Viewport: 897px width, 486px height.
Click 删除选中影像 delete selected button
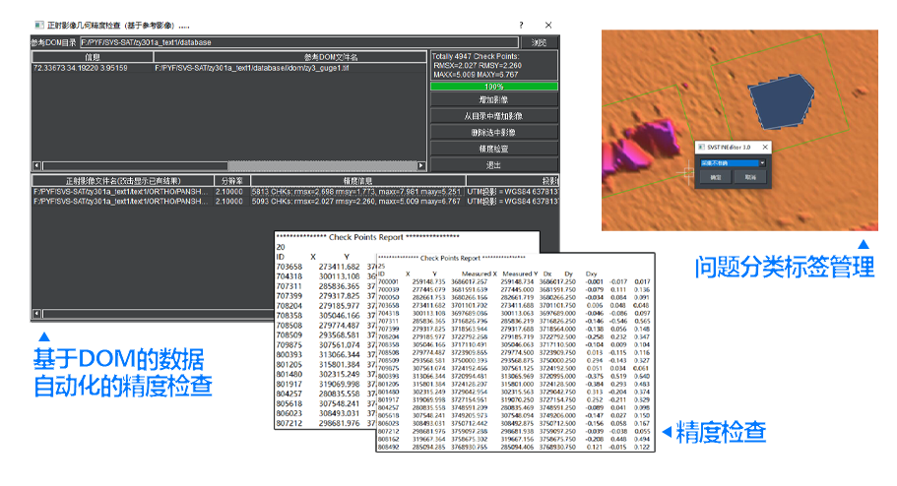(493, 132)
